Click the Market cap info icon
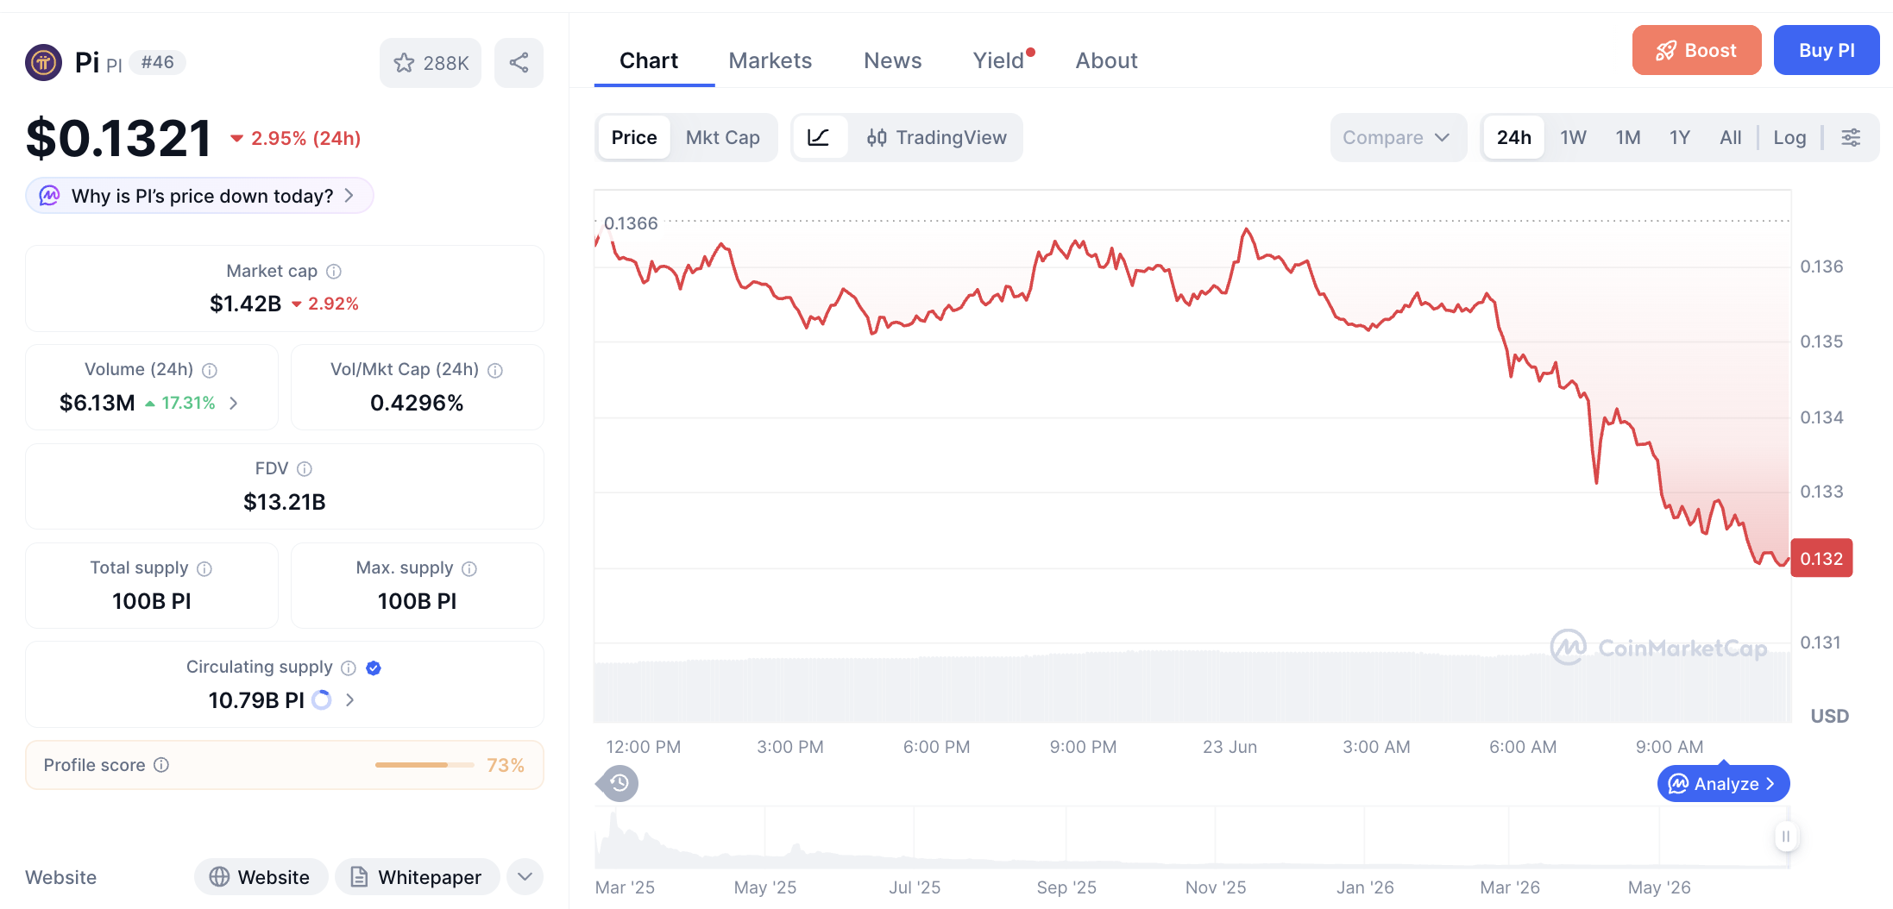 click(x=334, y=272)
